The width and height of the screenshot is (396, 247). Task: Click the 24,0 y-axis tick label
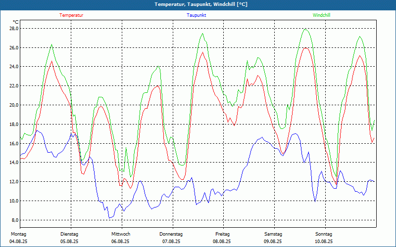[x=13, y=67]
